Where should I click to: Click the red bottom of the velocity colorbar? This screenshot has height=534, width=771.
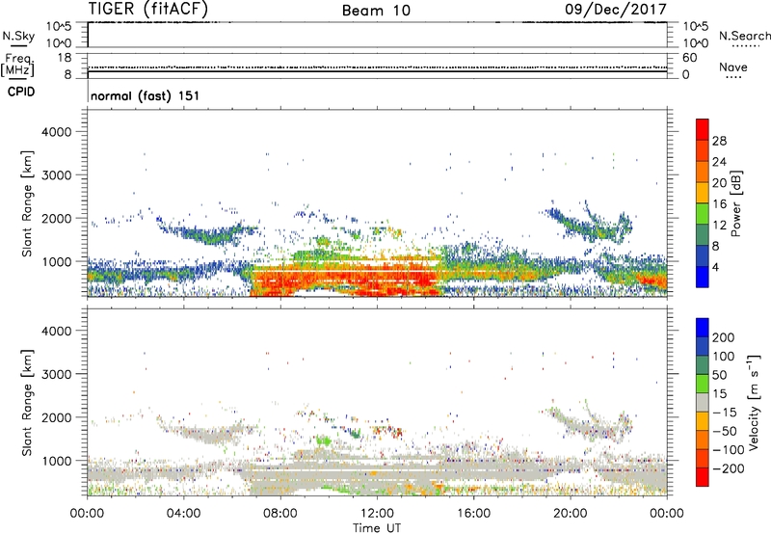(x=703, y=477)
